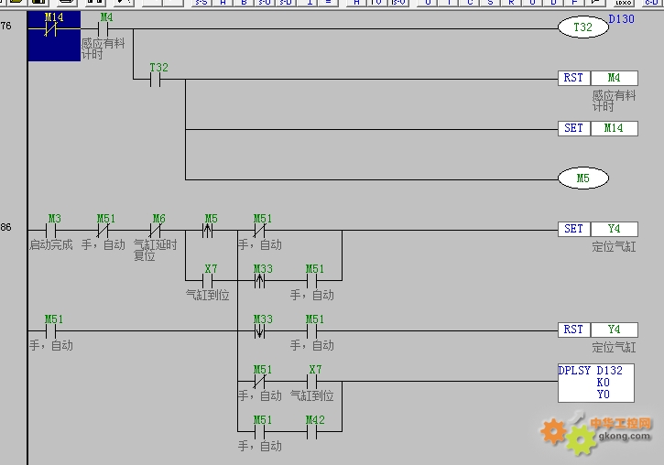The height and width of the screenshot is (465, 664).
Task: Click M51 contact after M33 falling-edge
Action: tap(312, 330)
